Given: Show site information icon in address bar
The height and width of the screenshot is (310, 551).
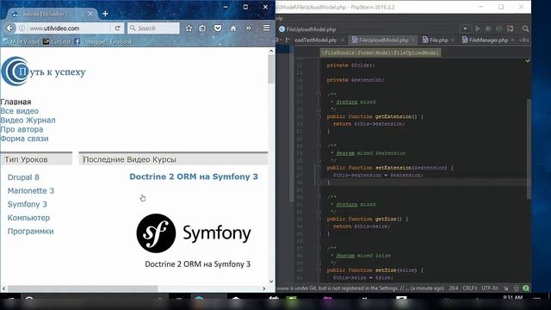Looking at the screenshot, I should 22,28.
